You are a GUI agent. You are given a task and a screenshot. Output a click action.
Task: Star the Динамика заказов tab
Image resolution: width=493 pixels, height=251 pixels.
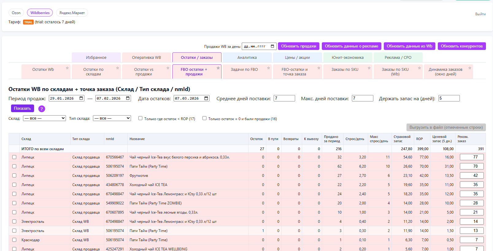pos(470,68)
